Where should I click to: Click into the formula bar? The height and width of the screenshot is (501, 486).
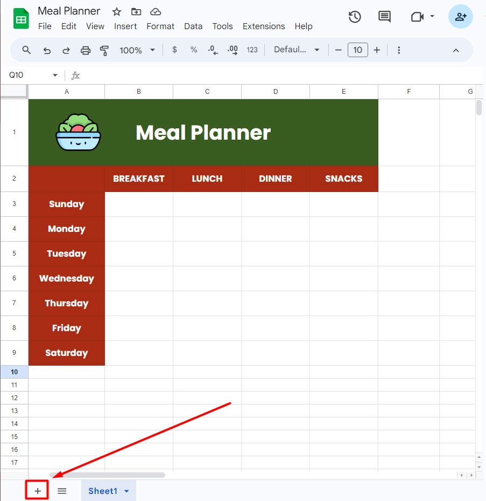pyautogui.click(x=280, y=76)
